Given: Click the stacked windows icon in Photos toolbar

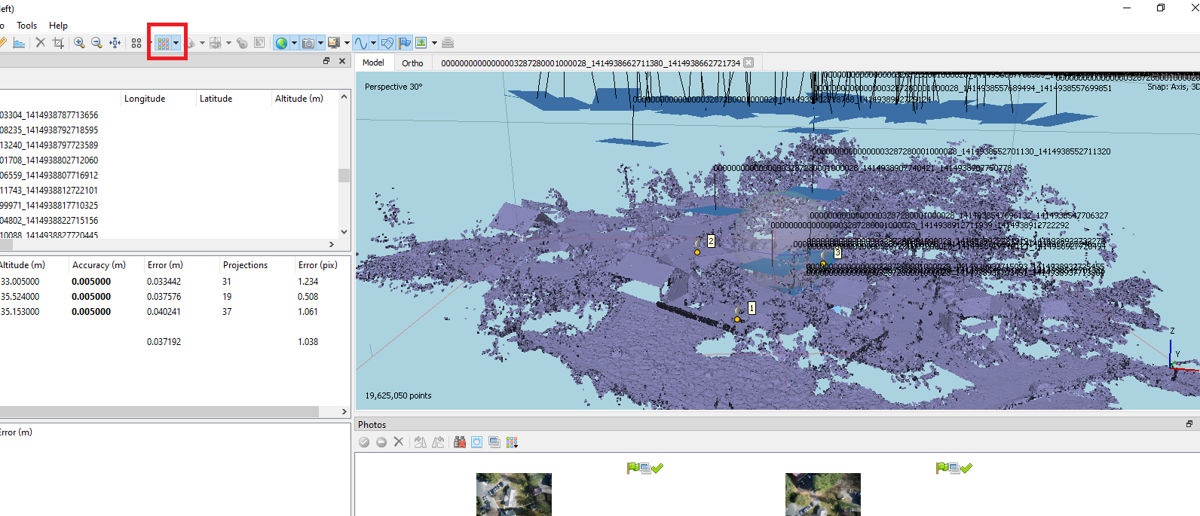Looking at the screenshot, I should point(494,442).
